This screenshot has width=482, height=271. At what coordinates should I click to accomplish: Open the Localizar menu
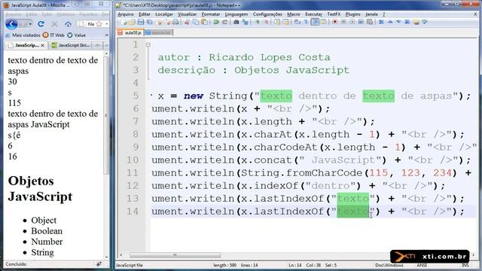click(x=164, y=14)
